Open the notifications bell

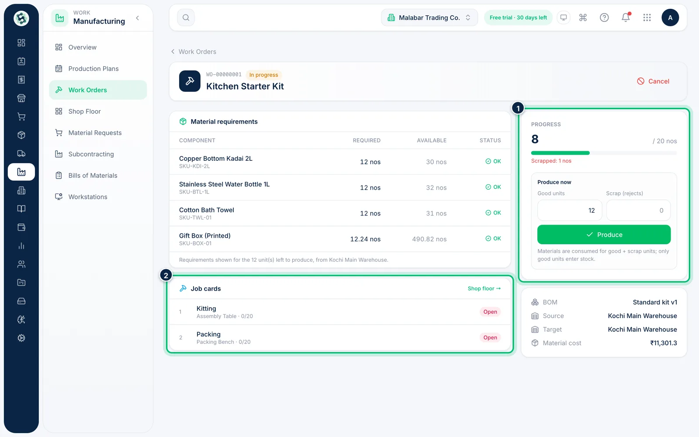(x=626, y=17)
